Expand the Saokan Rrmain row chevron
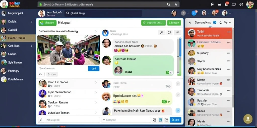 tap(96, 103)
